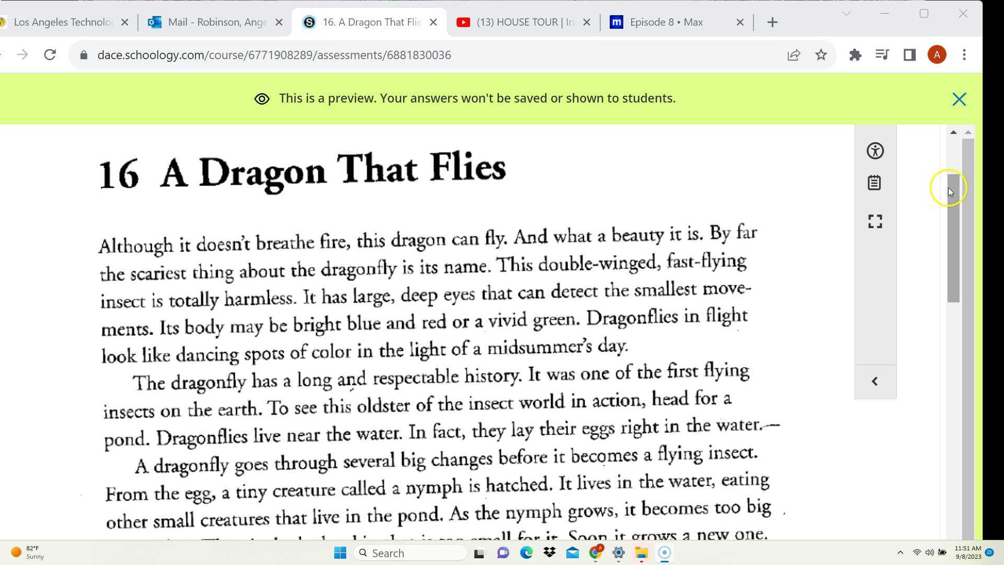Toggle fullscreen reading mode in the sidebar
The width and height of the screenshot is (1004, 565).
click(x=875, y=221)
